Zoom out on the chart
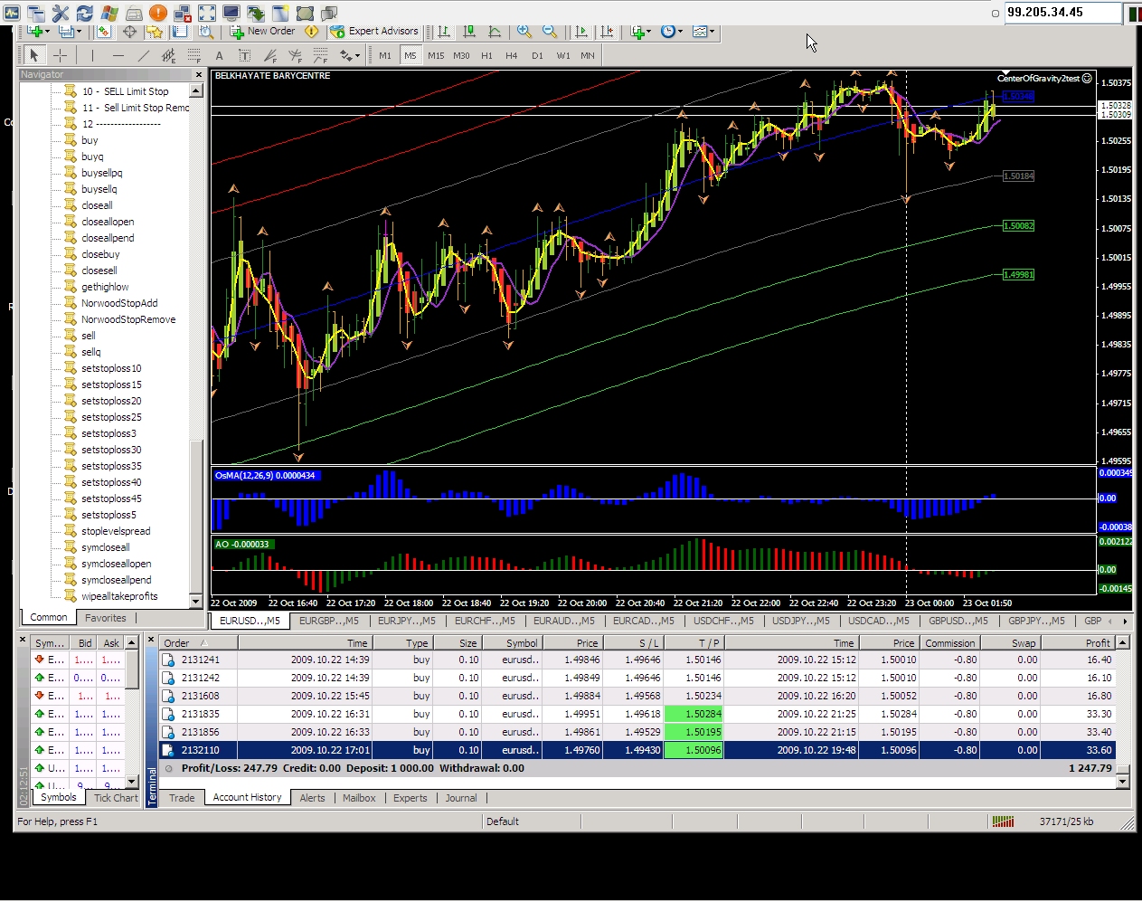Screen dimensions: 1142x902 pos(549,32)
